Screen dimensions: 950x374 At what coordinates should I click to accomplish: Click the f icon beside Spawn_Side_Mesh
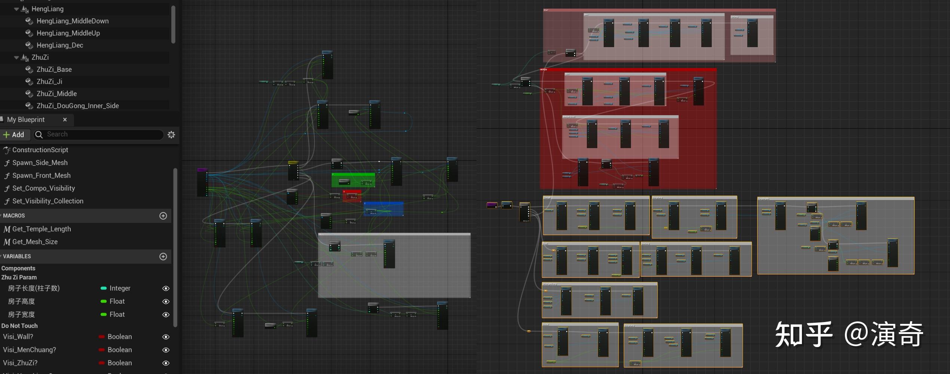pos(7,163)
